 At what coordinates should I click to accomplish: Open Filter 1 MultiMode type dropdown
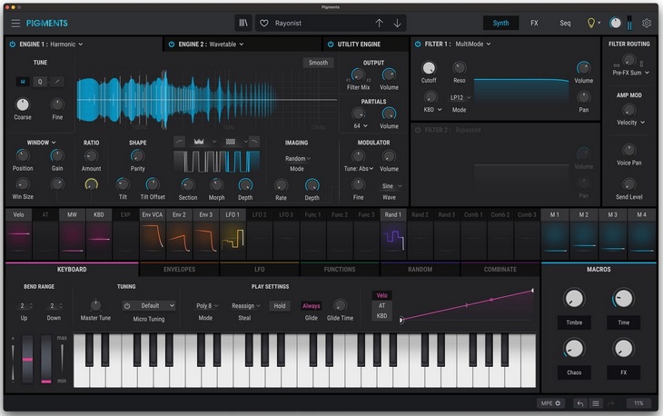(472, 44)
